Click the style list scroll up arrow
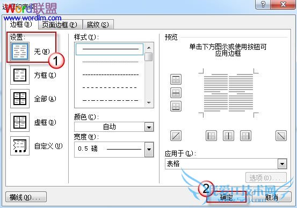 click(x=149, y=48)
